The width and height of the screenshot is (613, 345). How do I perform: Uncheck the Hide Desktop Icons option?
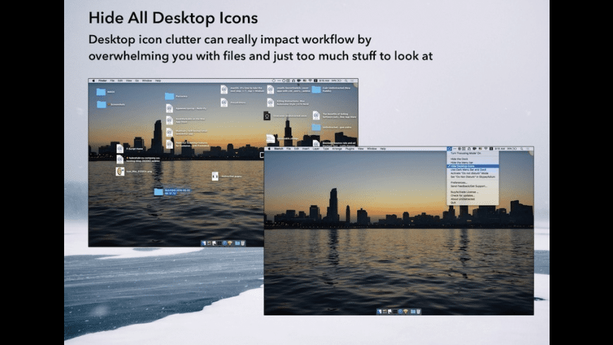[x=465, y=167]
